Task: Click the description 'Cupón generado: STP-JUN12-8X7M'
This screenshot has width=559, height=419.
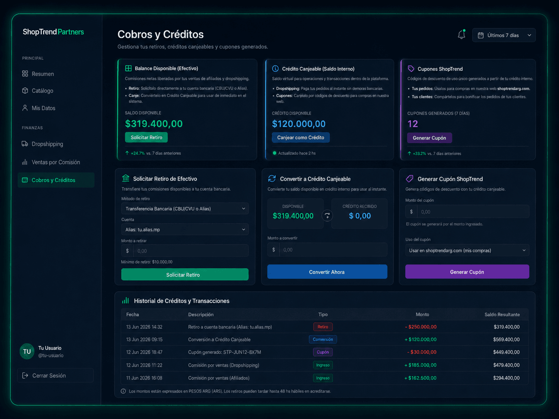Action: [x=225, y=352]
